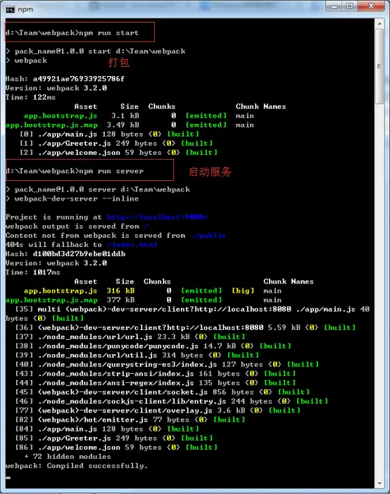
Task: Click the vertical scrollbar thumb
Action: [x=379, y=66]
